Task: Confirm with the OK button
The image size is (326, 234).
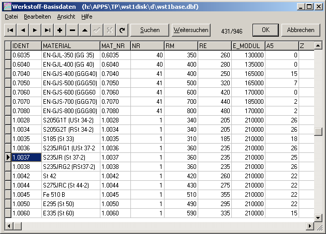Action: (x=265, y=30)
